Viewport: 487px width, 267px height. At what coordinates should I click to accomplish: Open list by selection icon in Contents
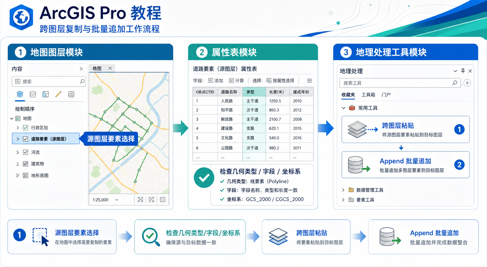45,94
